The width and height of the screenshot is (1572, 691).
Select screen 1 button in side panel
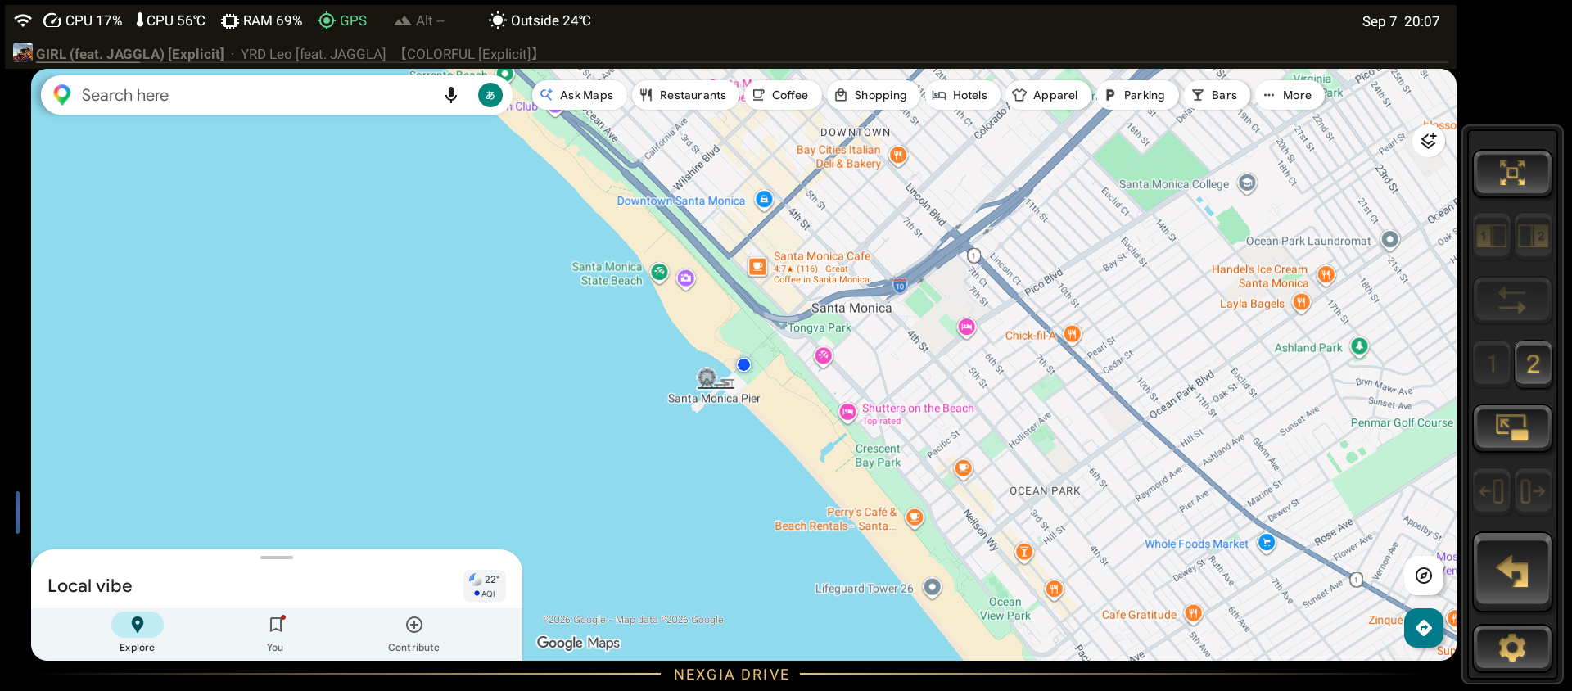point(1492,364)
